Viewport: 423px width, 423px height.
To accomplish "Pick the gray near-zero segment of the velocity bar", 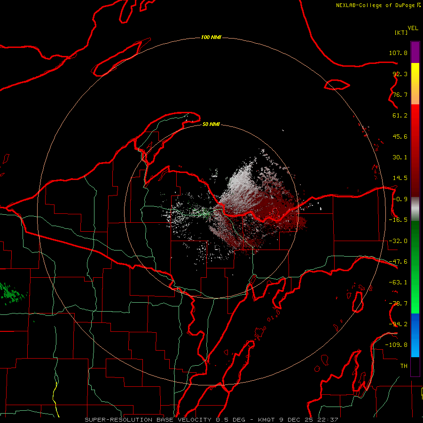I will [x=415, y=209].
